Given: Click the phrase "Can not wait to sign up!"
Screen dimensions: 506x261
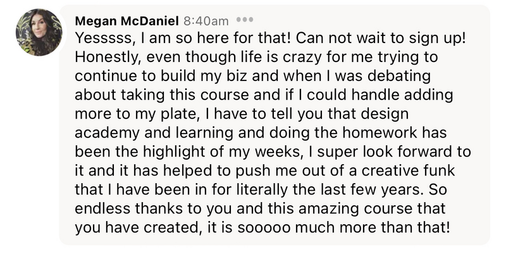Looking at the screenshot, I should point(381,39).
